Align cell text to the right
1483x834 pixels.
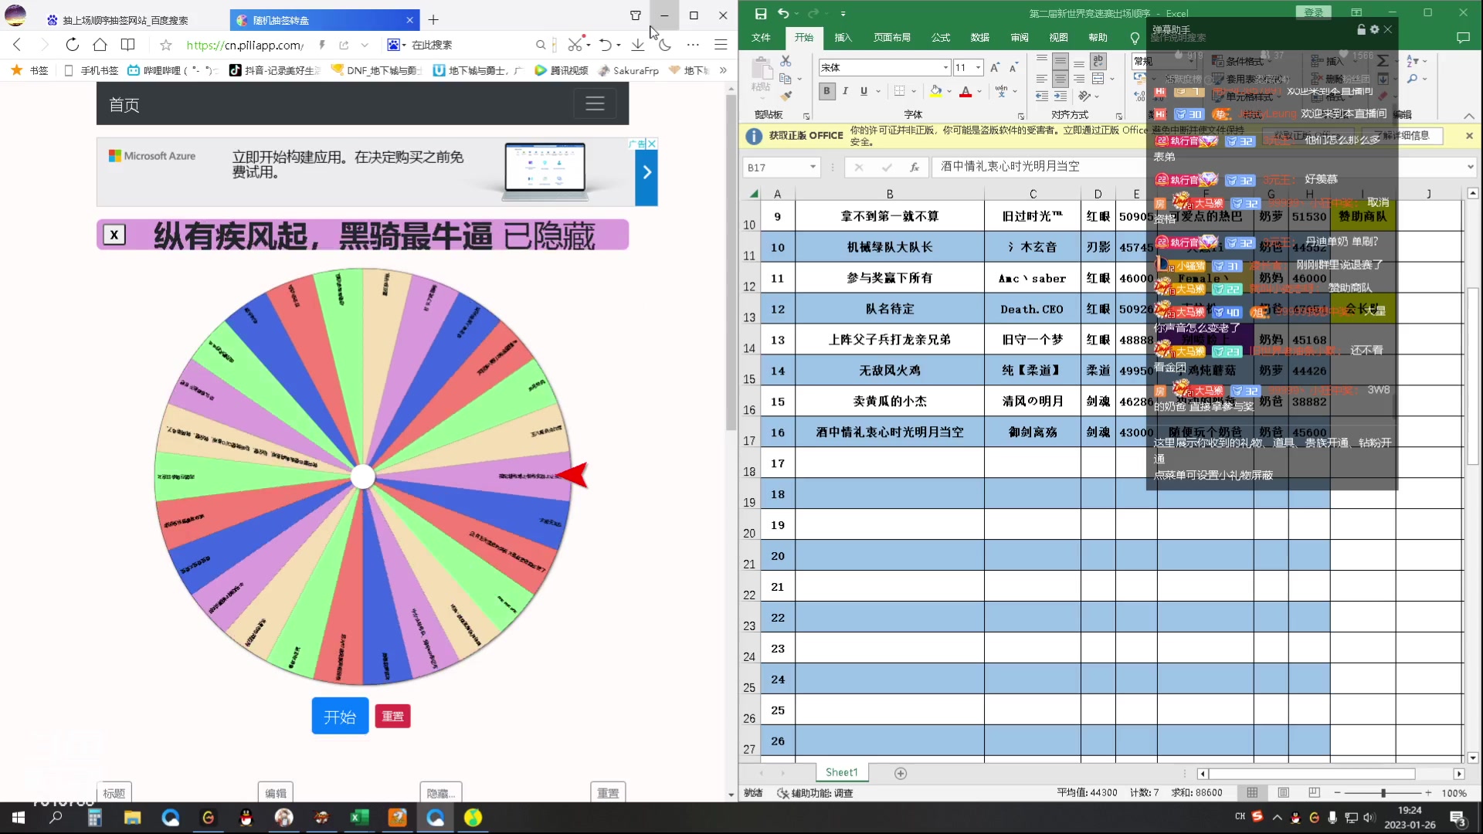tap(1079, 79)
